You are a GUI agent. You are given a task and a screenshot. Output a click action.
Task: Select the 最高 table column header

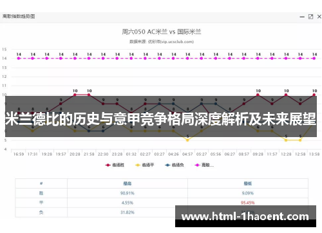pyautogui.click(x=128, y=183)
